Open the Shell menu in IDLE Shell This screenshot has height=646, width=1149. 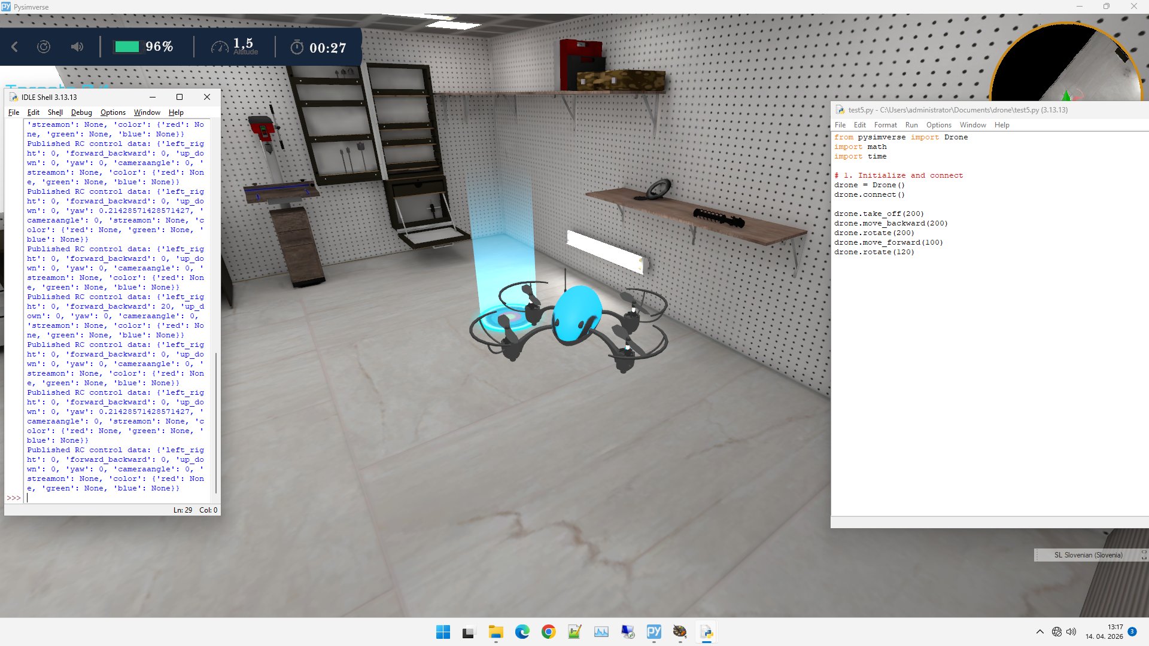pyautogui.click(x=55, y=112)
